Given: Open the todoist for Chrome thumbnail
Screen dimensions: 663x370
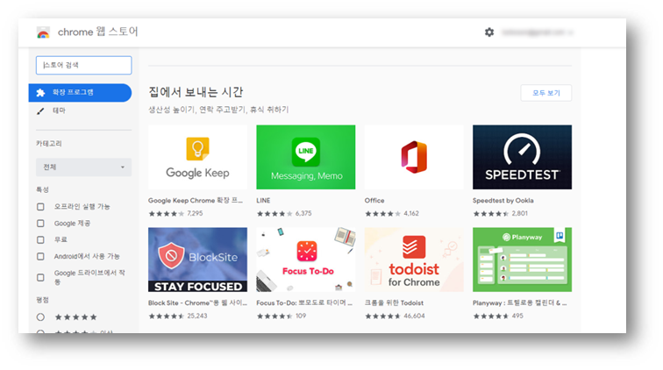Looking at the screenshot, I should [414, 260].
